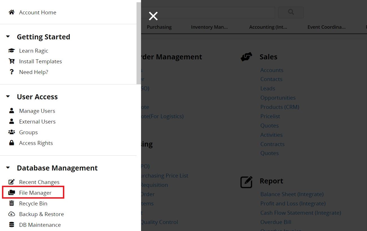Screen dimensions: 367x231
Task: Open the Overdue Bill report
Action: (276, 222)
